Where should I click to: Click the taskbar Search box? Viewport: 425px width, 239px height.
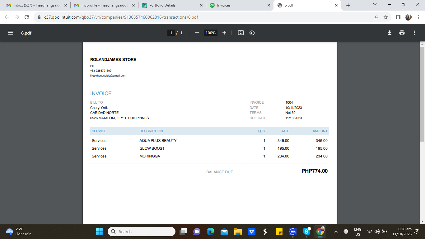(142, 232)
